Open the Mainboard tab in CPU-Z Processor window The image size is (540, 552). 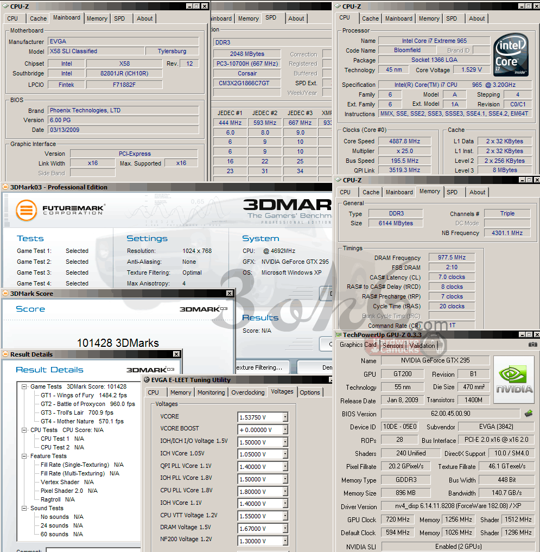[398, 18]
